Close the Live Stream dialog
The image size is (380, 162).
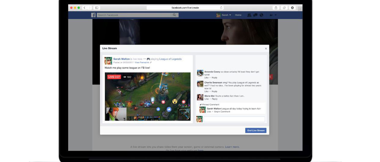[266, 48]
